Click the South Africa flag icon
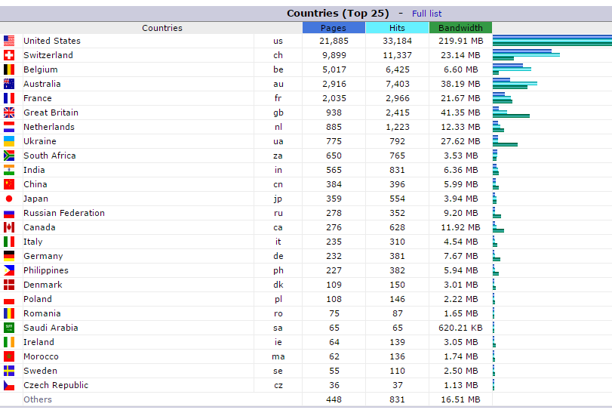 (x=9, y=156)
